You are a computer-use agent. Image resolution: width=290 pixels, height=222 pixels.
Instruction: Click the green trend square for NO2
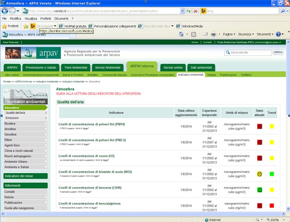point(272,174)
